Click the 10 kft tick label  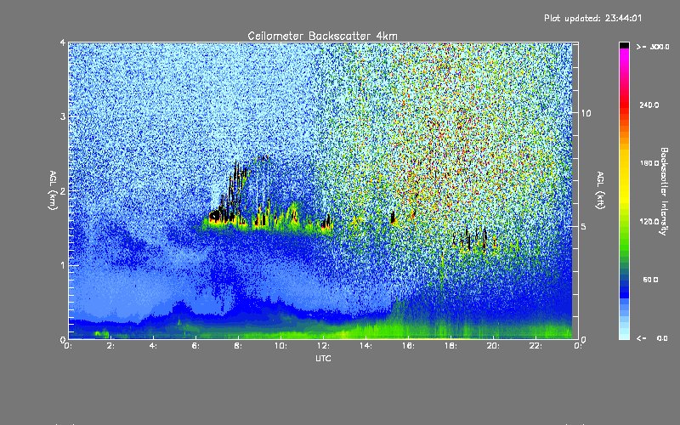pyautogui.click(x=586, y=113)
